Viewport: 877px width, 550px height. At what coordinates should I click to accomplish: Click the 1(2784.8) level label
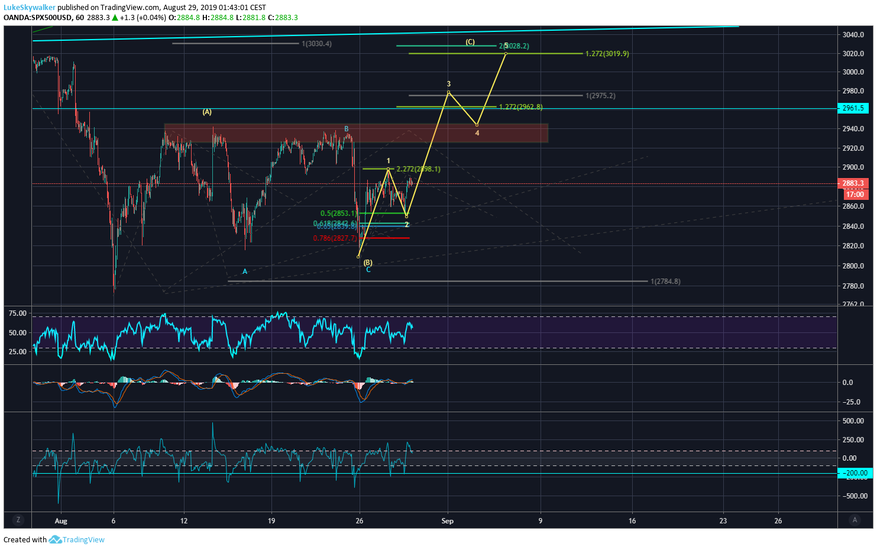coord(665,282)
